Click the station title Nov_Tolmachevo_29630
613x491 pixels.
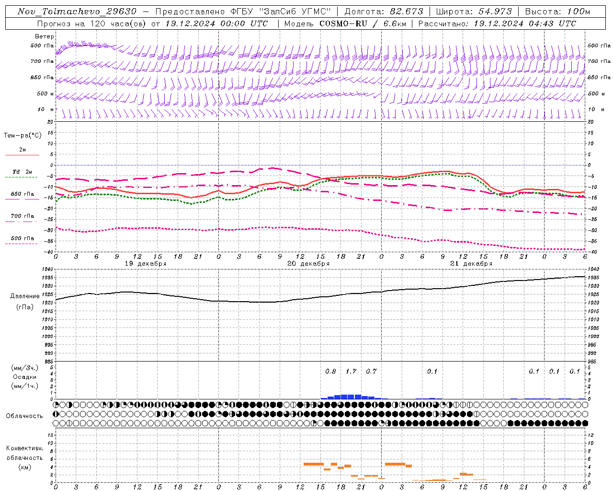[77, 12]
